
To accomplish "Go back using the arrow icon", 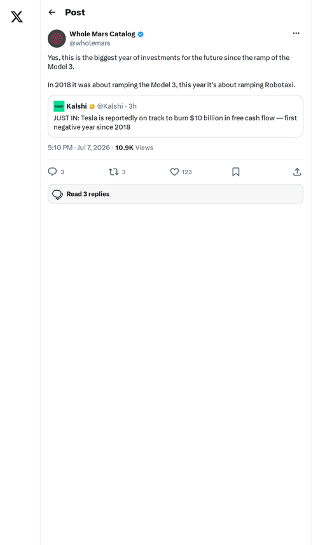I will click(x=52, y=13).
